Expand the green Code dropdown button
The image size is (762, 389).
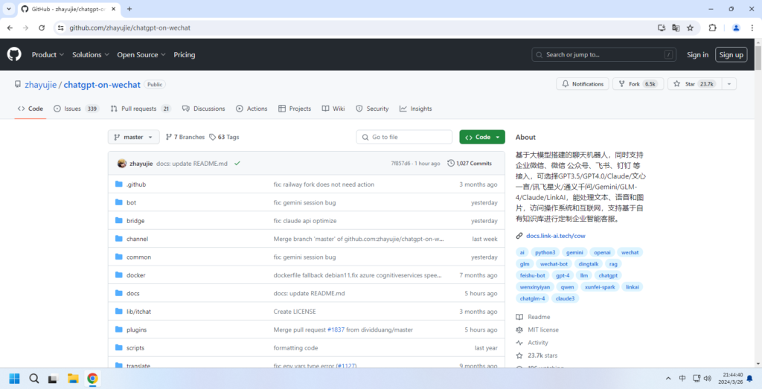point(482,137)
